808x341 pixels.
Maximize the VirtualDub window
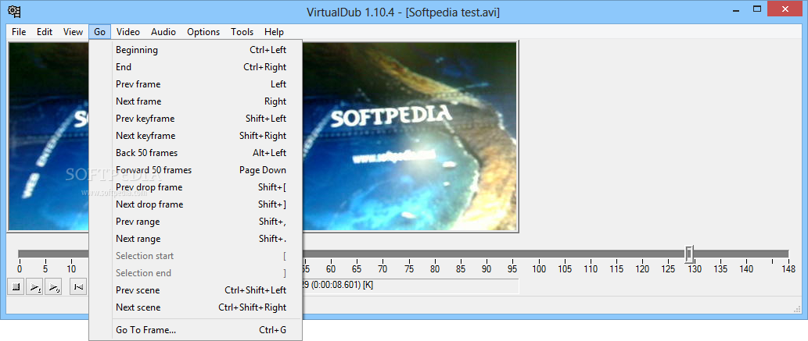click(757, 9)
